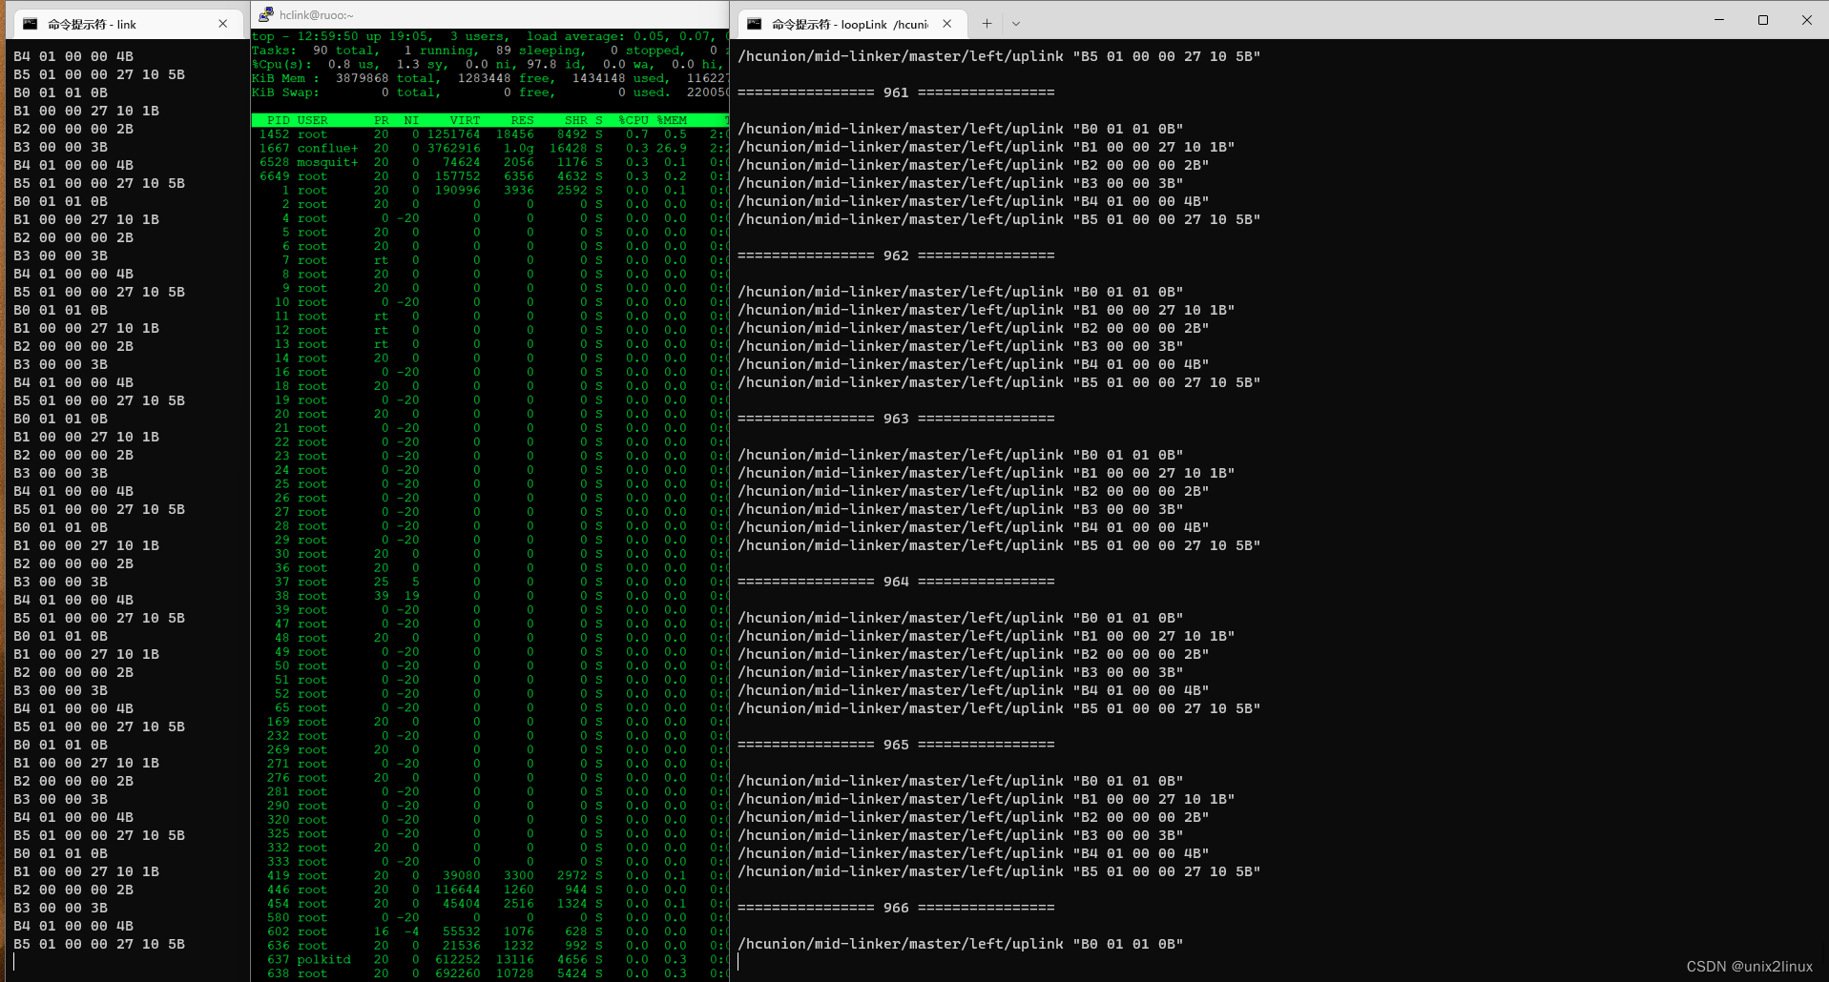Click the first uplink 'B5 01 00 00 27 10 5B' line at top
Screen dimensions: 1829x982
click(x=999, y=56)
